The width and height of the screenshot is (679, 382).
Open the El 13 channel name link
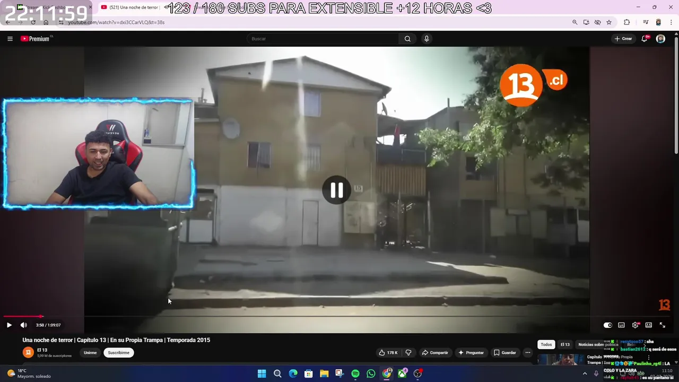click(x=42, y=350)
